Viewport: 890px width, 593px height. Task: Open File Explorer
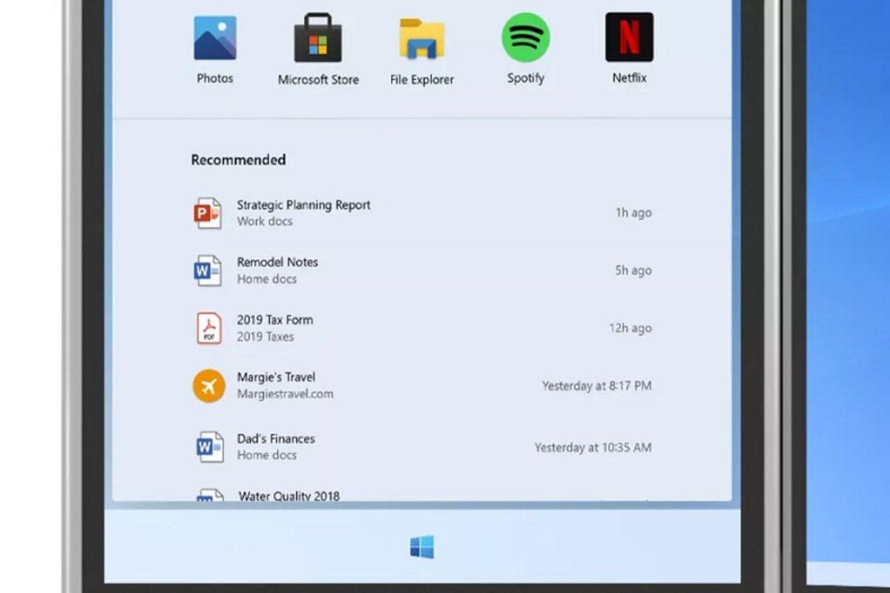(423, 37)
